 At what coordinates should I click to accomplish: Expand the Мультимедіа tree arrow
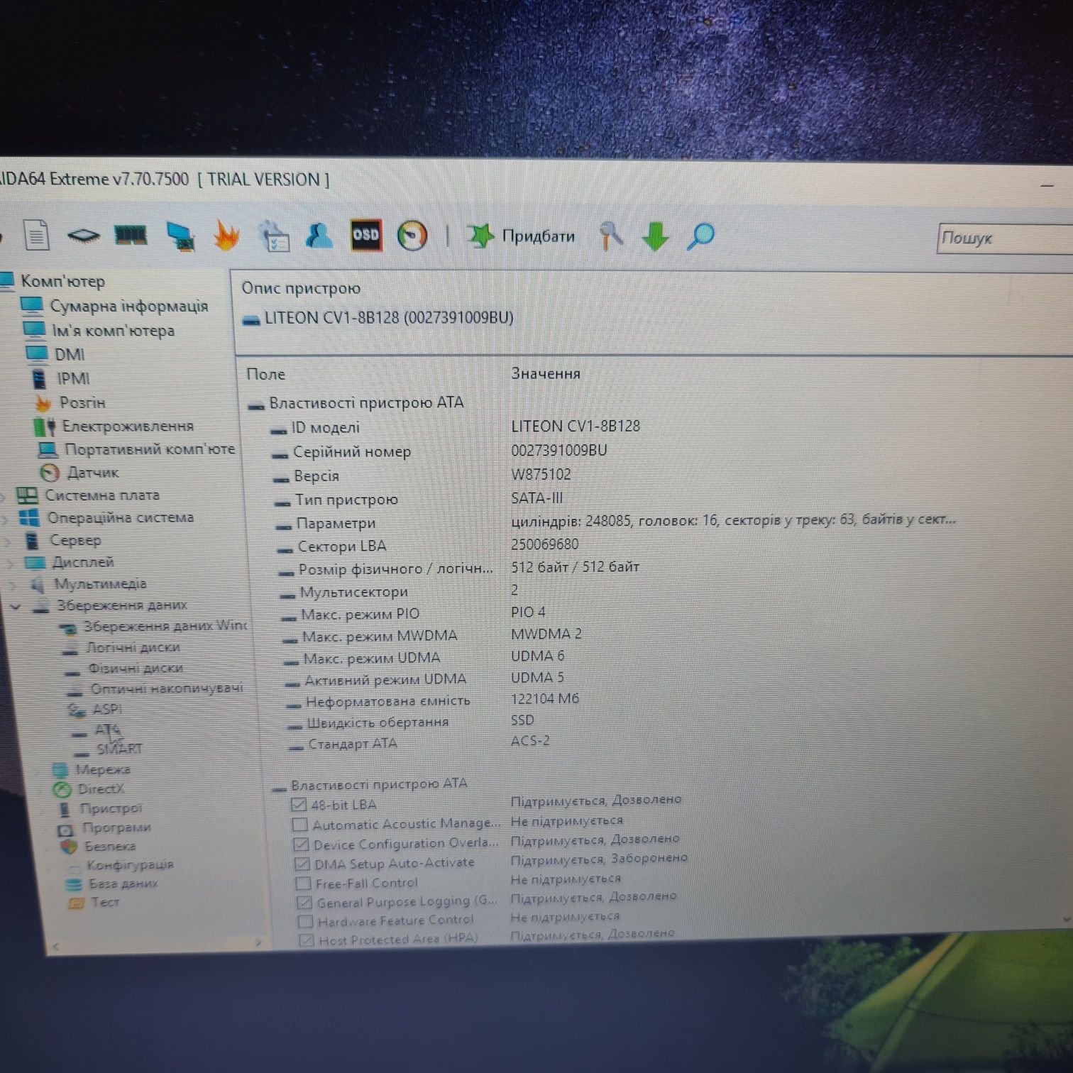tap(13, 585)
